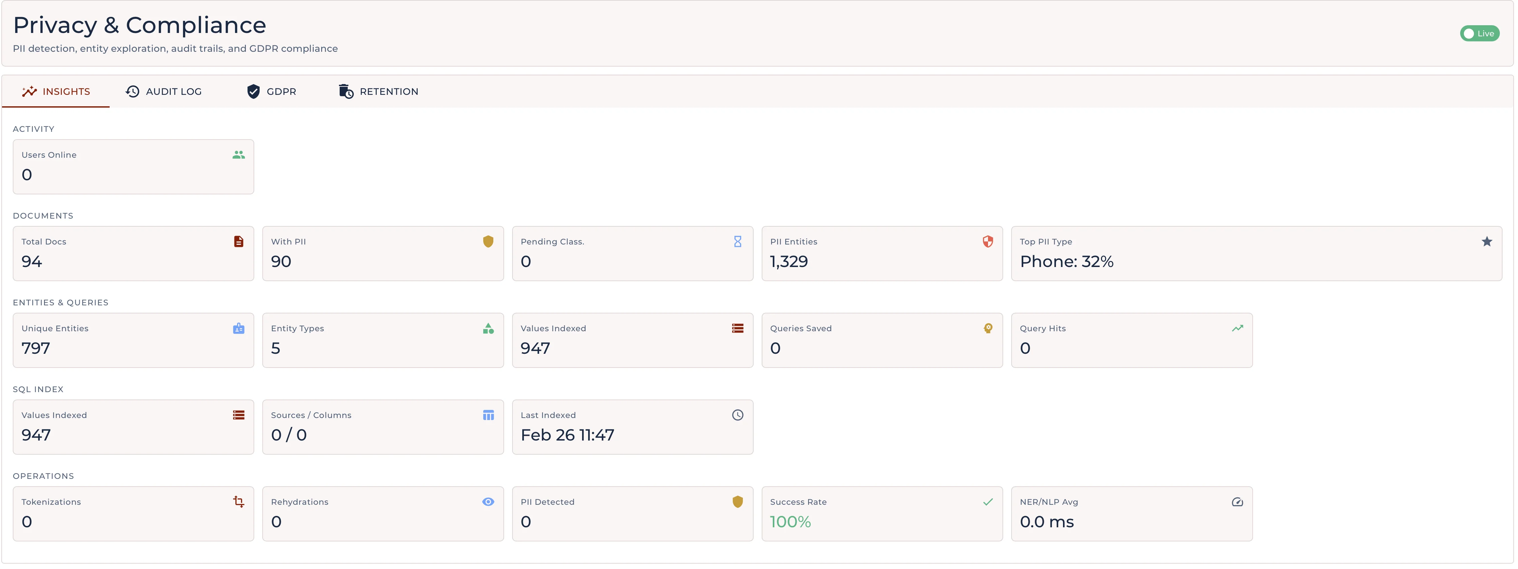The height and width of the screenshot is (569, 1518).
Task: Click the Pending Class. hourglass icon
Action: (x=737, y=241)
